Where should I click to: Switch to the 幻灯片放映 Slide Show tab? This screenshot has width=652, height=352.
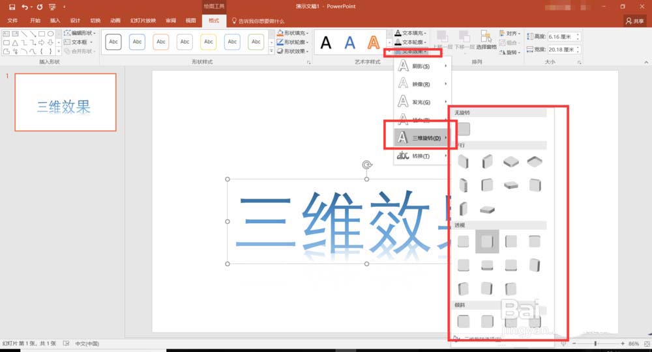143,20
